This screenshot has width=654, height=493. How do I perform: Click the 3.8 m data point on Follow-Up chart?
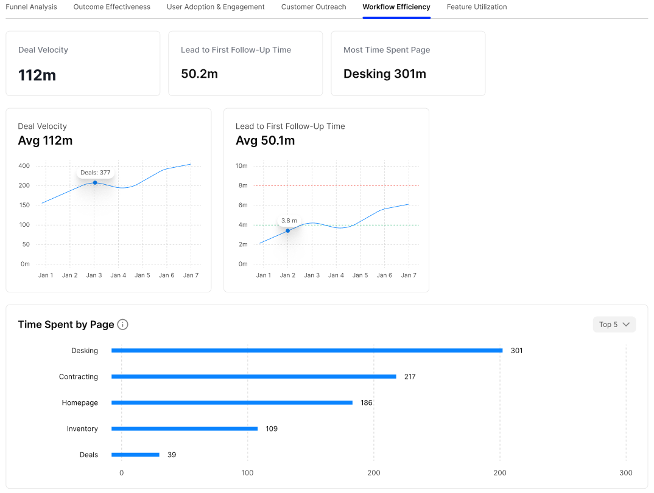point(288,230)
